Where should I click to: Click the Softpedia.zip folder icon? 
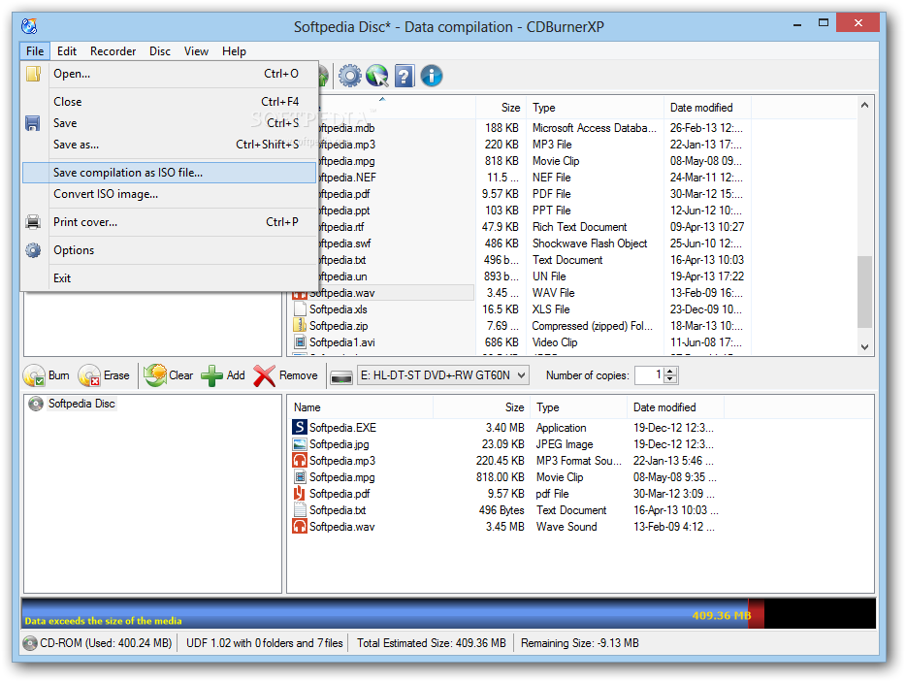click(300, 325)
